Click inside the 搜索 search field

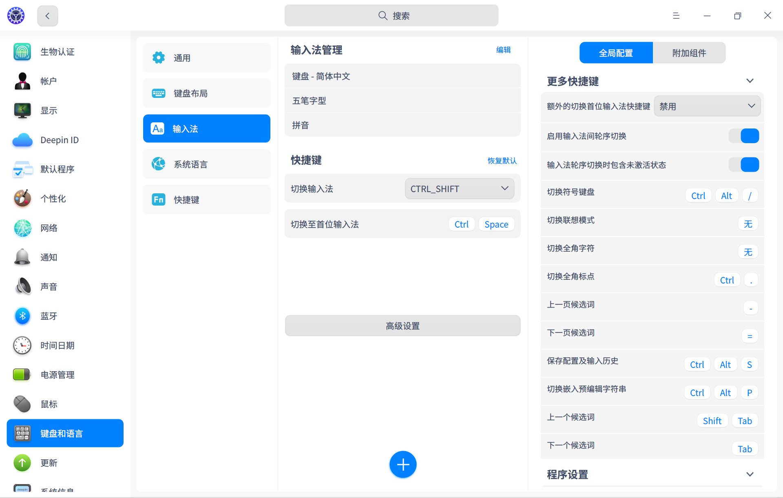(391, 15)
